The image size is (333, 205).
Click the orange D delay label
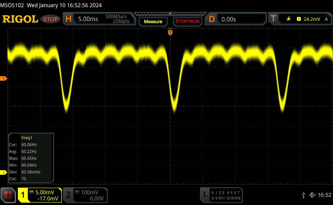tap(212, 19)
